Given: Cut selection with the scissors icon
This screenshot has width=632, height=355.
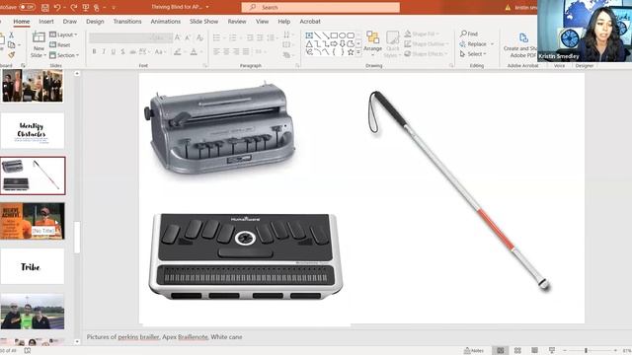Looking at the screenshot, I should pos(11,35).
